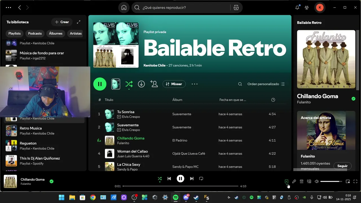Sort by duration clock header
The width and height of the screenshot is (361, 203).
273,100
